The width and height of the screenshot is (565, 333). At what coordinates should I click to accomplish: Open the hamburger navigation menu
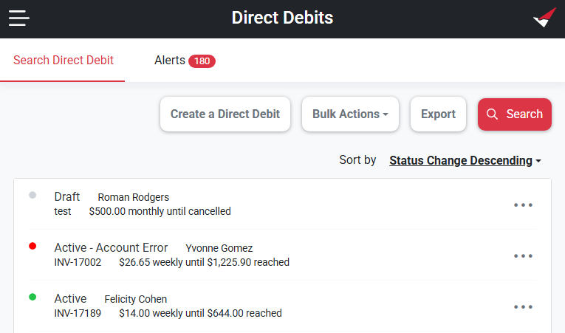19,18
